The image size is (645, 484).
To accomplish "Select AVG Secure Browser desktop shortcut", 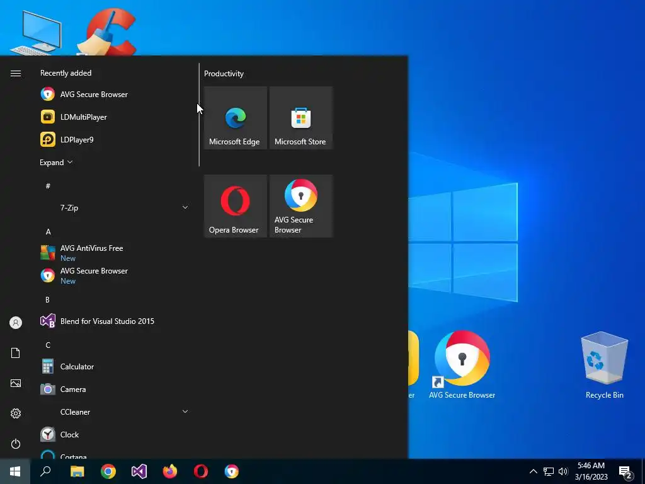I will tap(462, 366).
